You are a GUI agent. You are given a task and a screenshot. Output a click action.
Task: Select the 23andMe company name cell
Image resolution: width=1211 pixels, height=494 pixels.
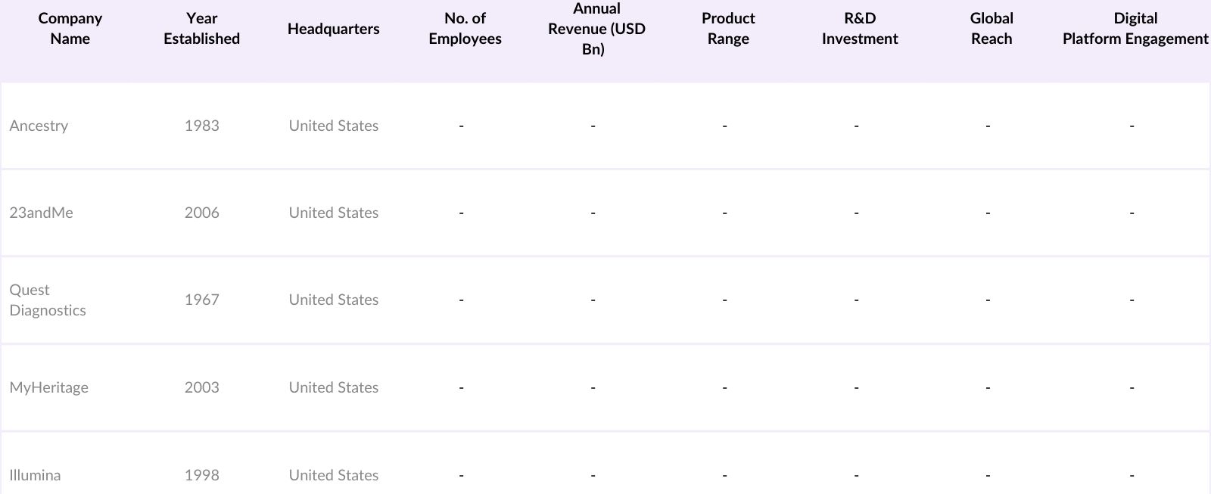(41, 213)
